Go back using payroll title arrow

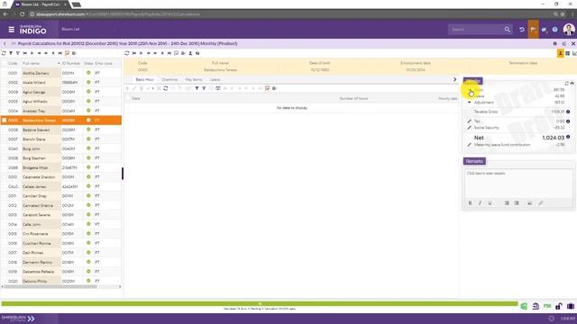click(5, 44)
